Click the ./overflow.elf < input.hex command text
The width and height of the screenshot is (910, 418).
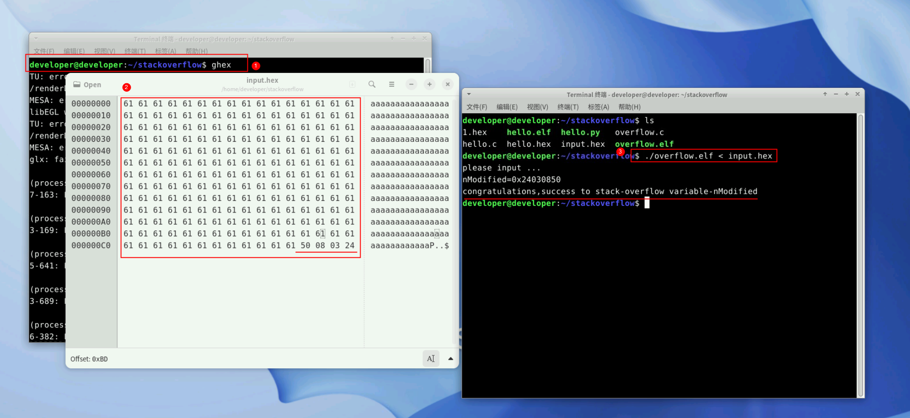pyautogui.click(x=709, y=156)
